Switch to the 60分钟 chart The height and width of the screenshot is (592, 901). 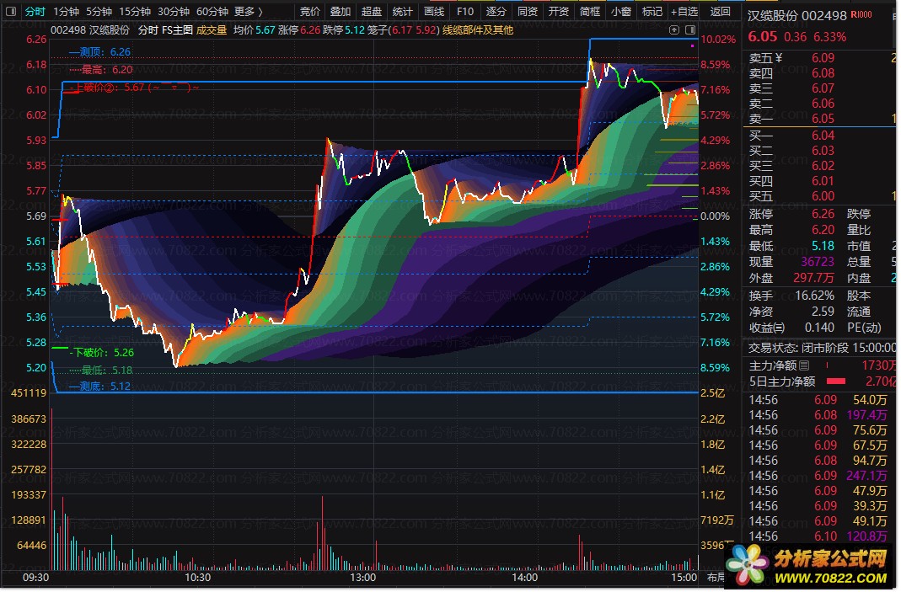click(x=212, y=12)
